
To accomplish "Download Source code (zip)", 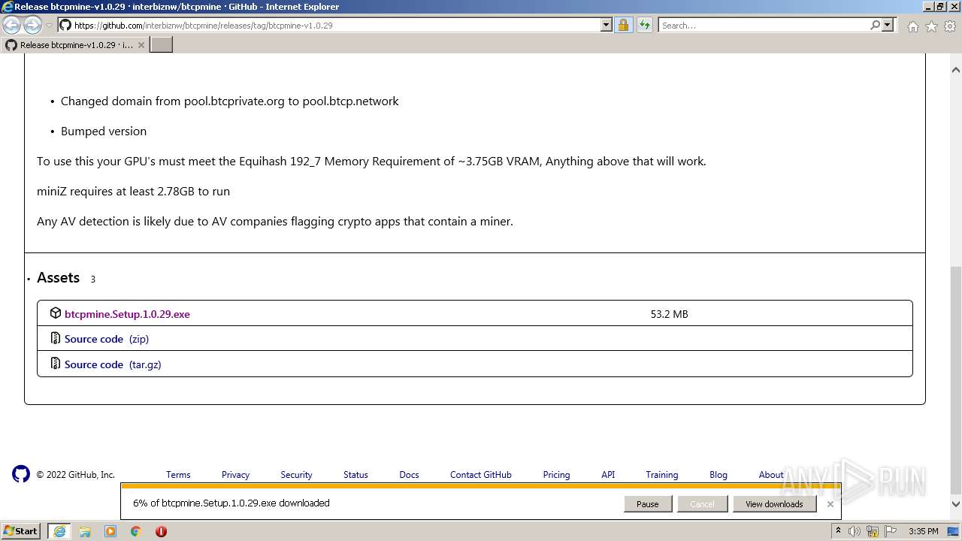I will click(107, 339).
